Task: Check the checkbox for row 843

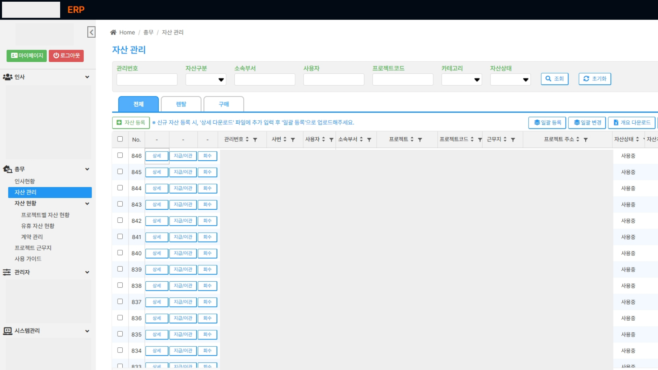Action: 120,204
